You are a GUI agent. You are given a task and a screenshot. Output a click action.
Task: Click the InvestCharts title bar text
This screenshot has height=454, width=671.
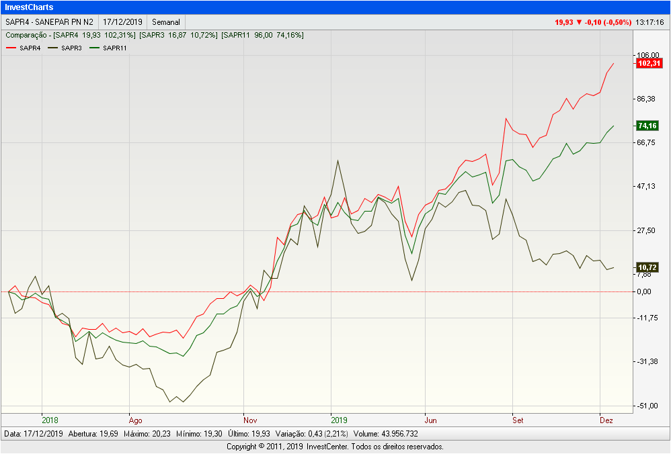click(29, 7)
